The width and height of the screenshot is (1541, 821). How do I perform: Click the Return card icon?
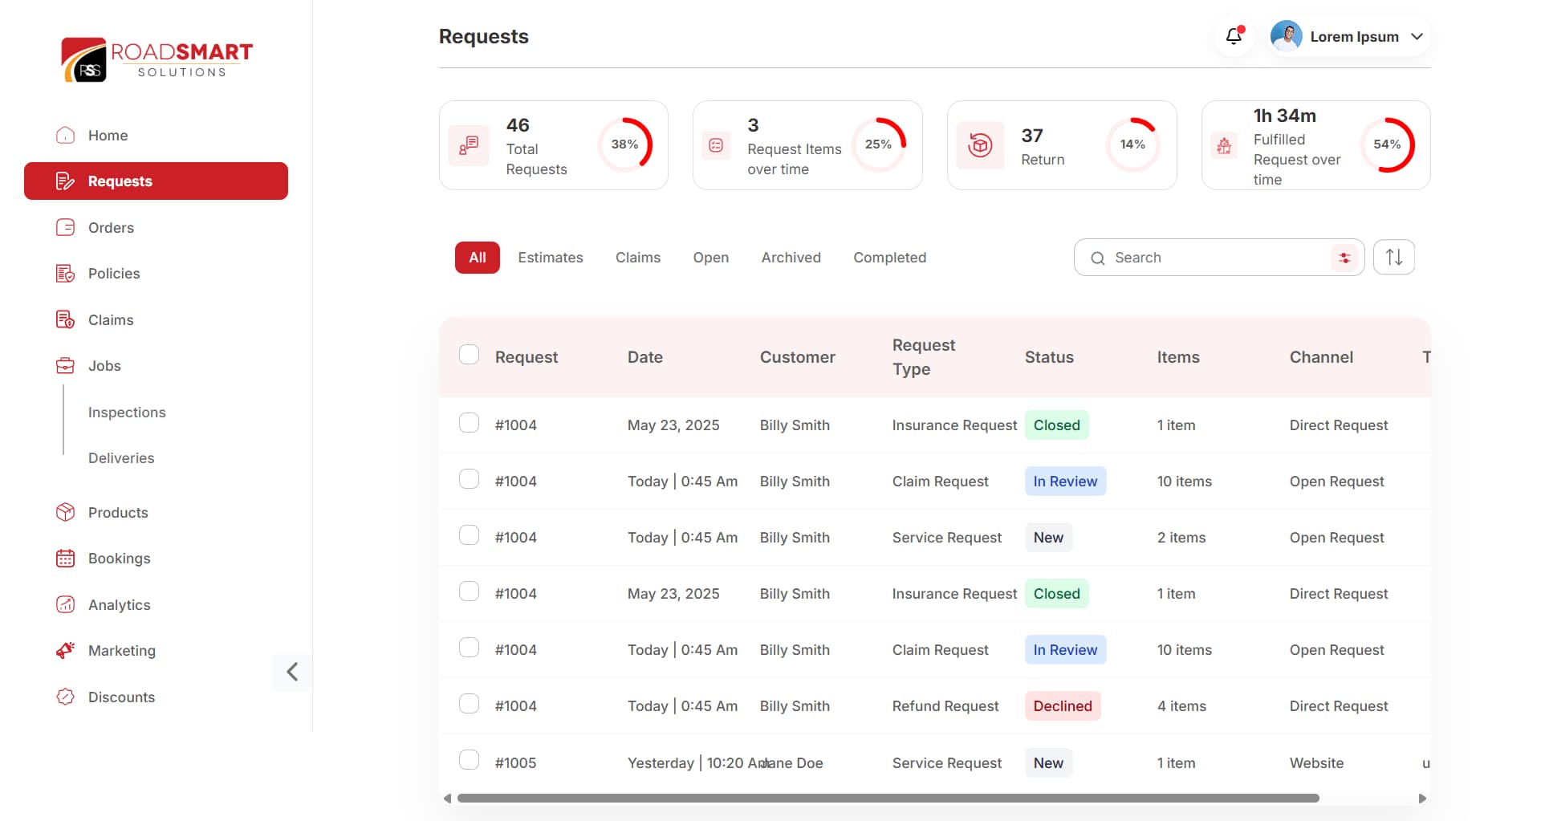pyautogui.click(x=980, y=145)
